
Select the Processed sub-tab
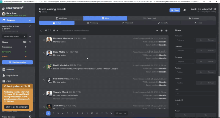127,23
